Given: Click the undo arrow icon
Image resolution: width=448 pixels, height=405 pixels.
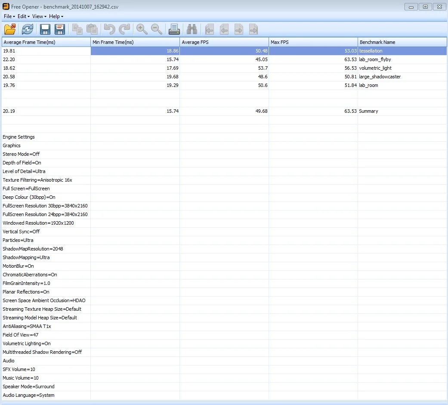Looking at the screenshot, I should coord(109,29).
